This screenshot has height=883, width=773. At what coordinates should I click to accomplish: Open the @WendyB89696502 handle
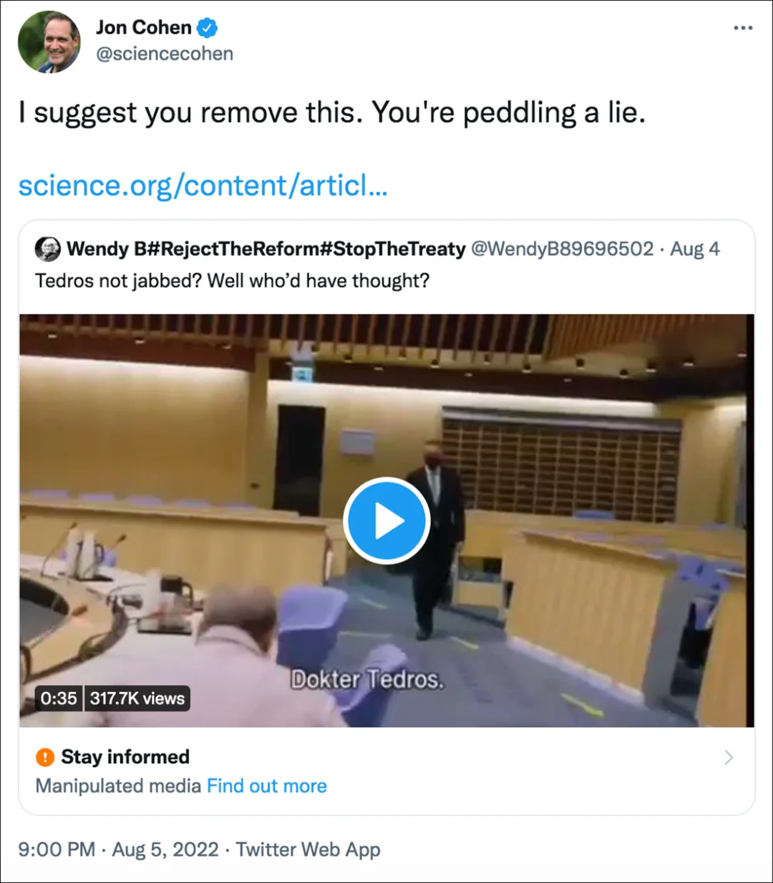[x=562, y=249]
